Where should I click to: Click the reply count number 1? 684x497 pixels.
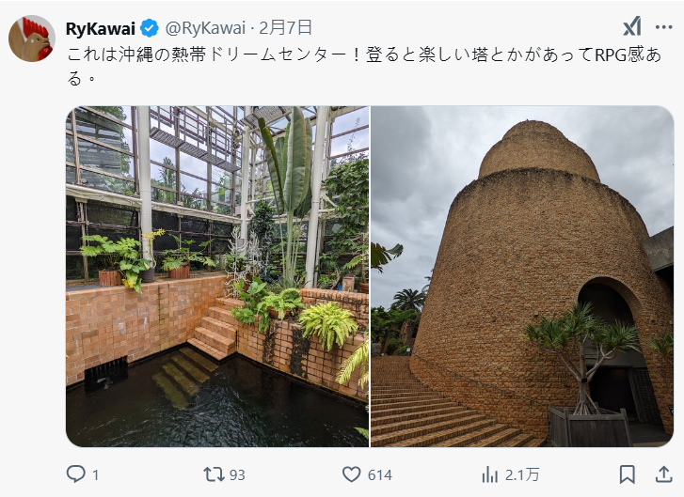(x=96, y=474)
